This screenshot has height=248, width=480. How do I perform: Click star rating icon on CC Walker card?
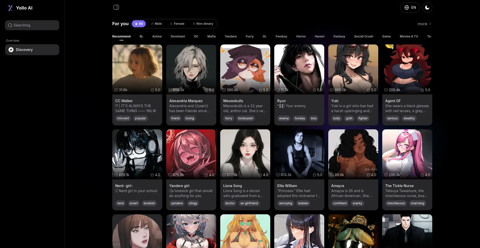point(152,90)
